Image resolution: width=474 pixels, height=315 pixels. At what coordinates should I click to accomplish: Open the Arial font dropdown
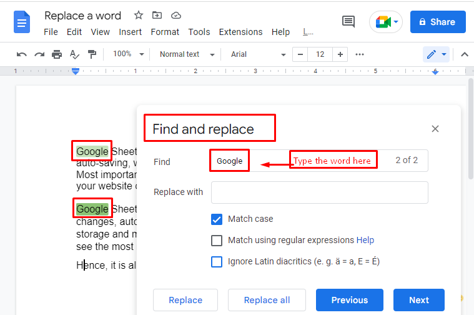(258, 54)
